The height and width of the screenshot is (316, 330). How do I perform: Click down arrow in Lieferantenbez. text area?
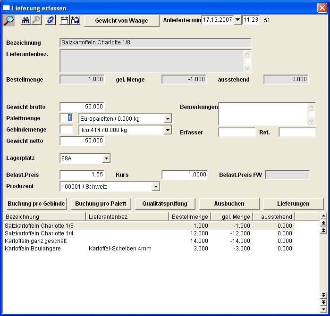click(247, 68)
